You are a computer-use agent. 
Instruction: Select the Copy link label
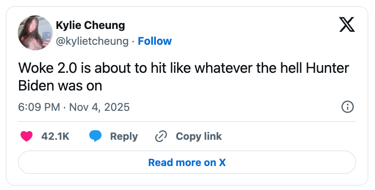(x=198, y=136)
